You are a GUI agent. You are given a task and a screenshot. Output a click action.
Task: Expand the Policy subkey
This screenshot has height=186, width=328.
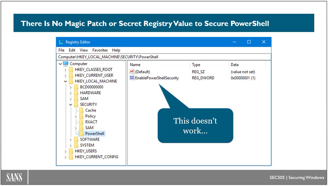coord(76,116)
